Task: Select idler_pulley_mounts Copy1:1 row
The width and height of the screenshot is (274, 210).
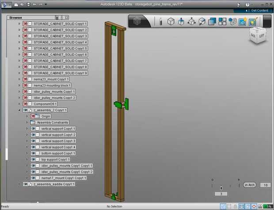Action: (49, 92)
